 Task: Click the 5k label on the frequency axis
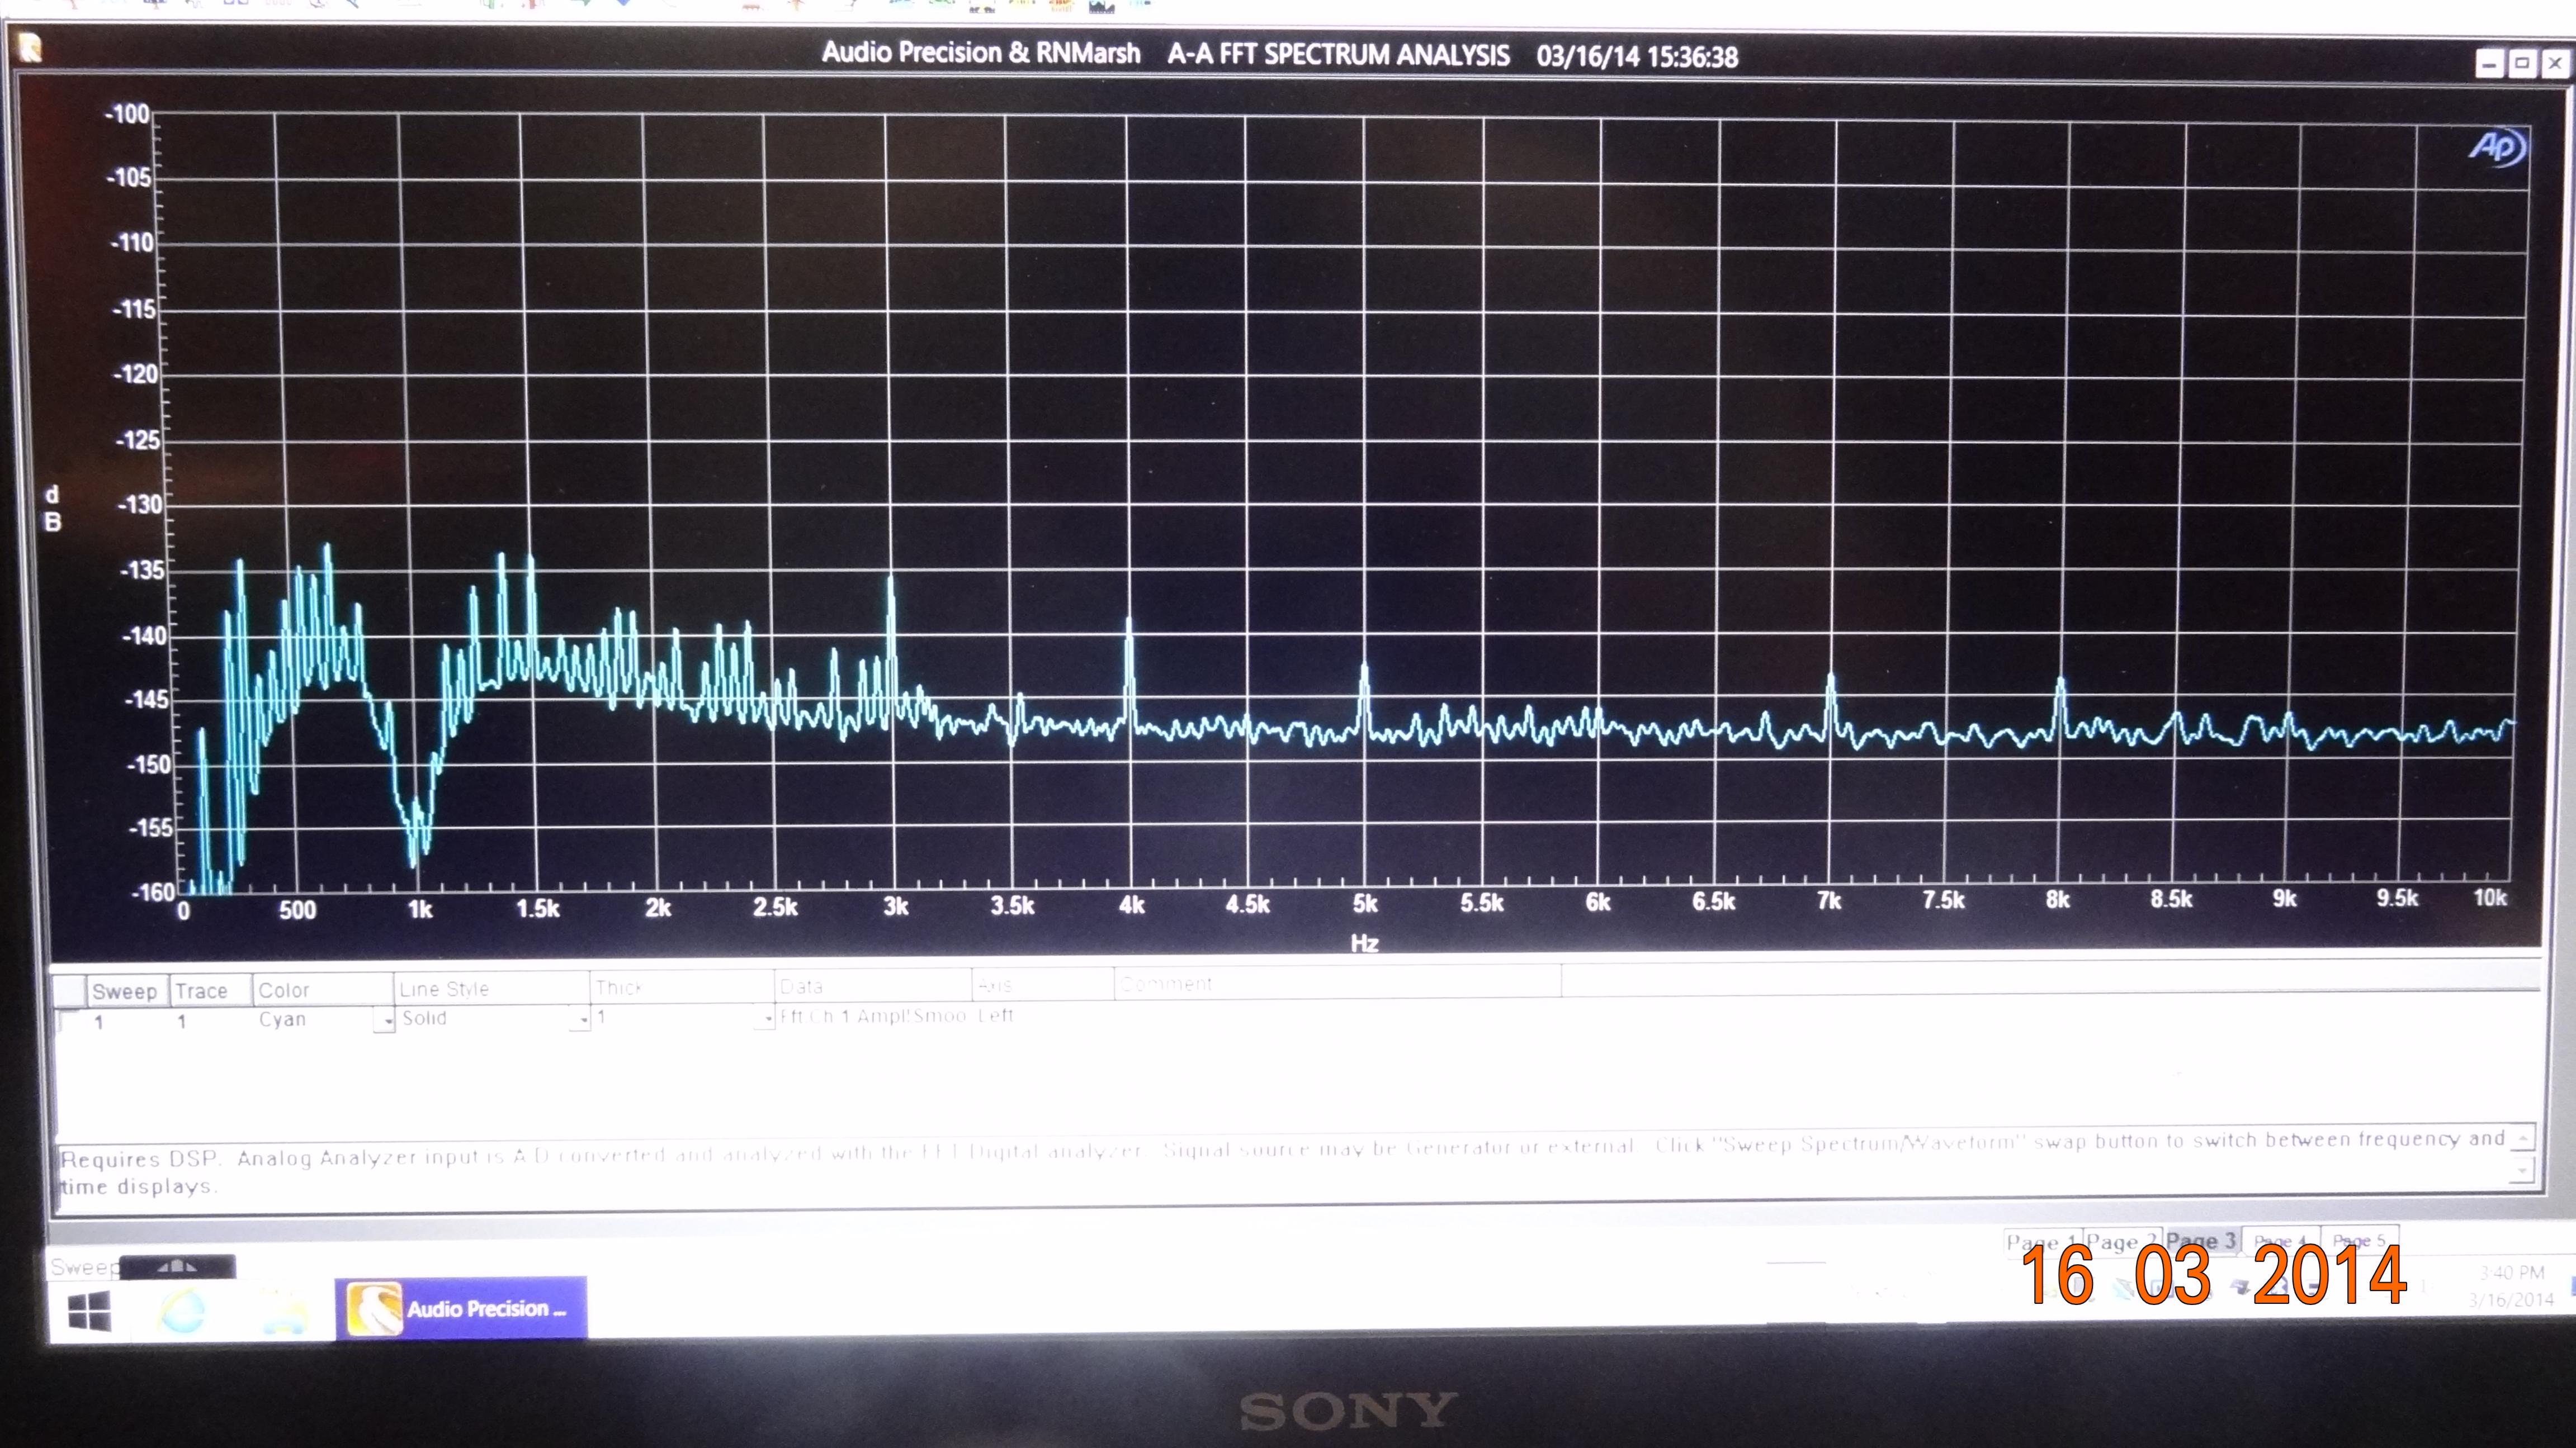pos(1365,904)
